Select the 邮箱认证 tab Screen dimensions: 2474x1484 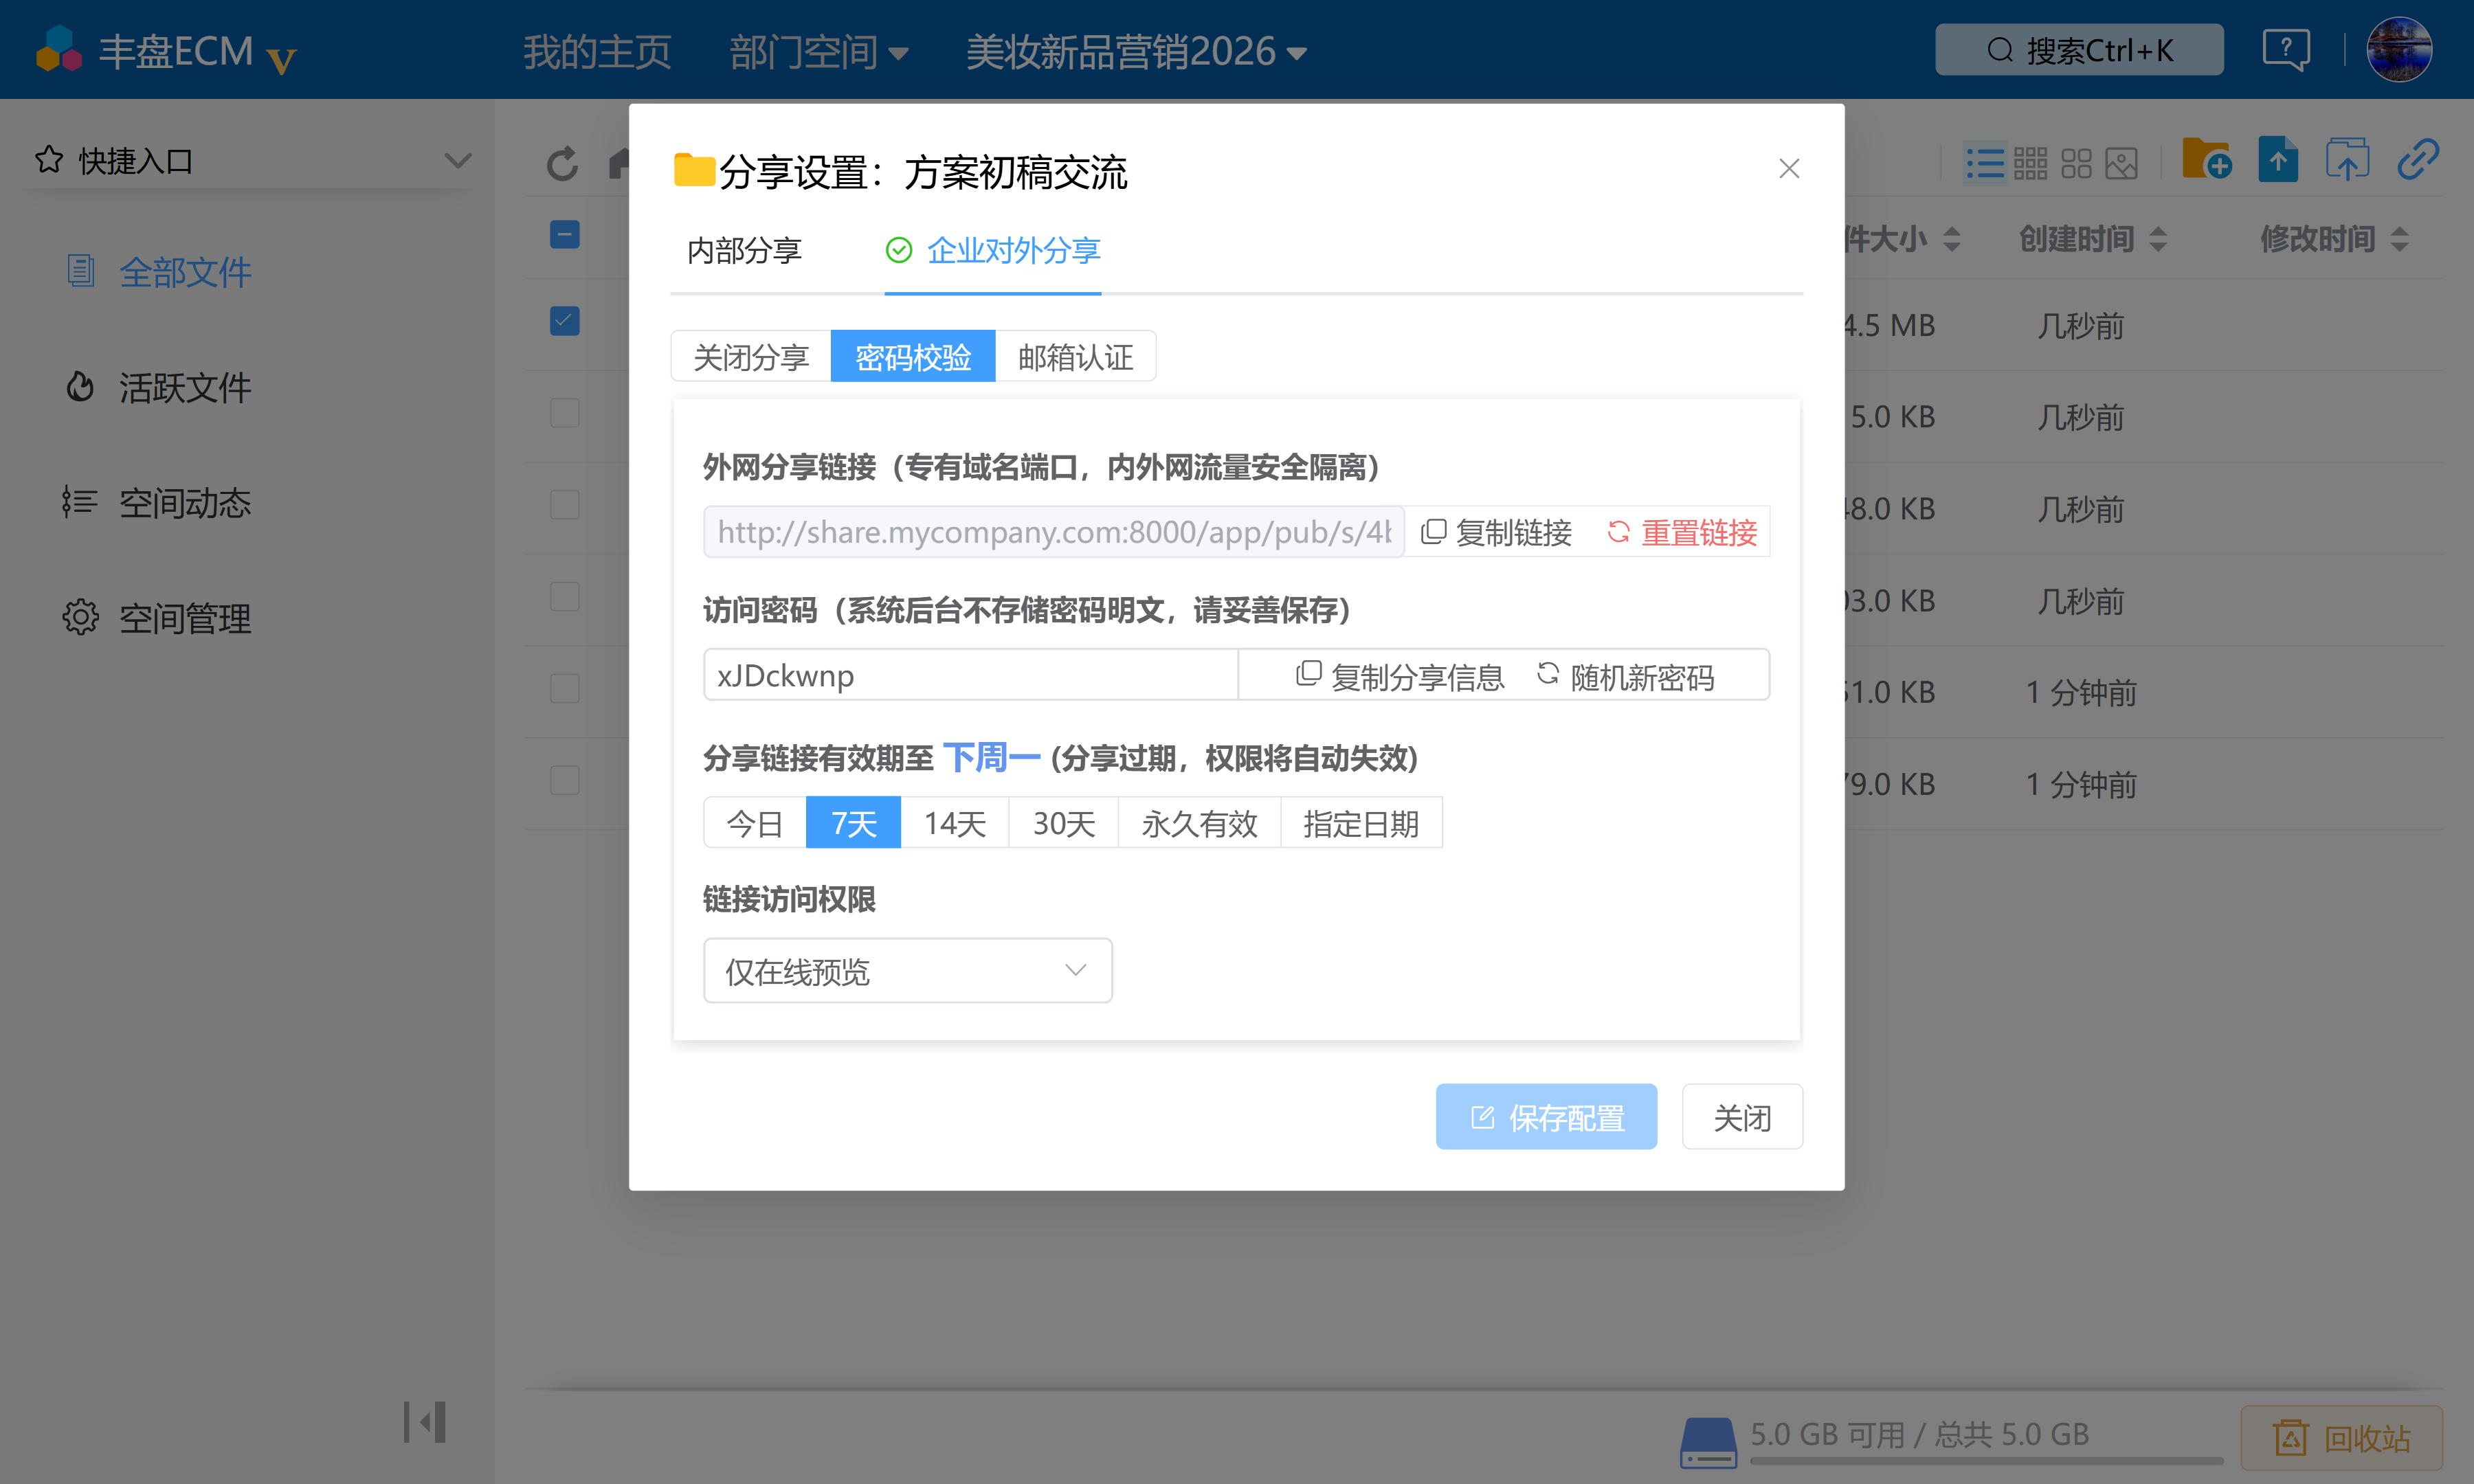1075,357
